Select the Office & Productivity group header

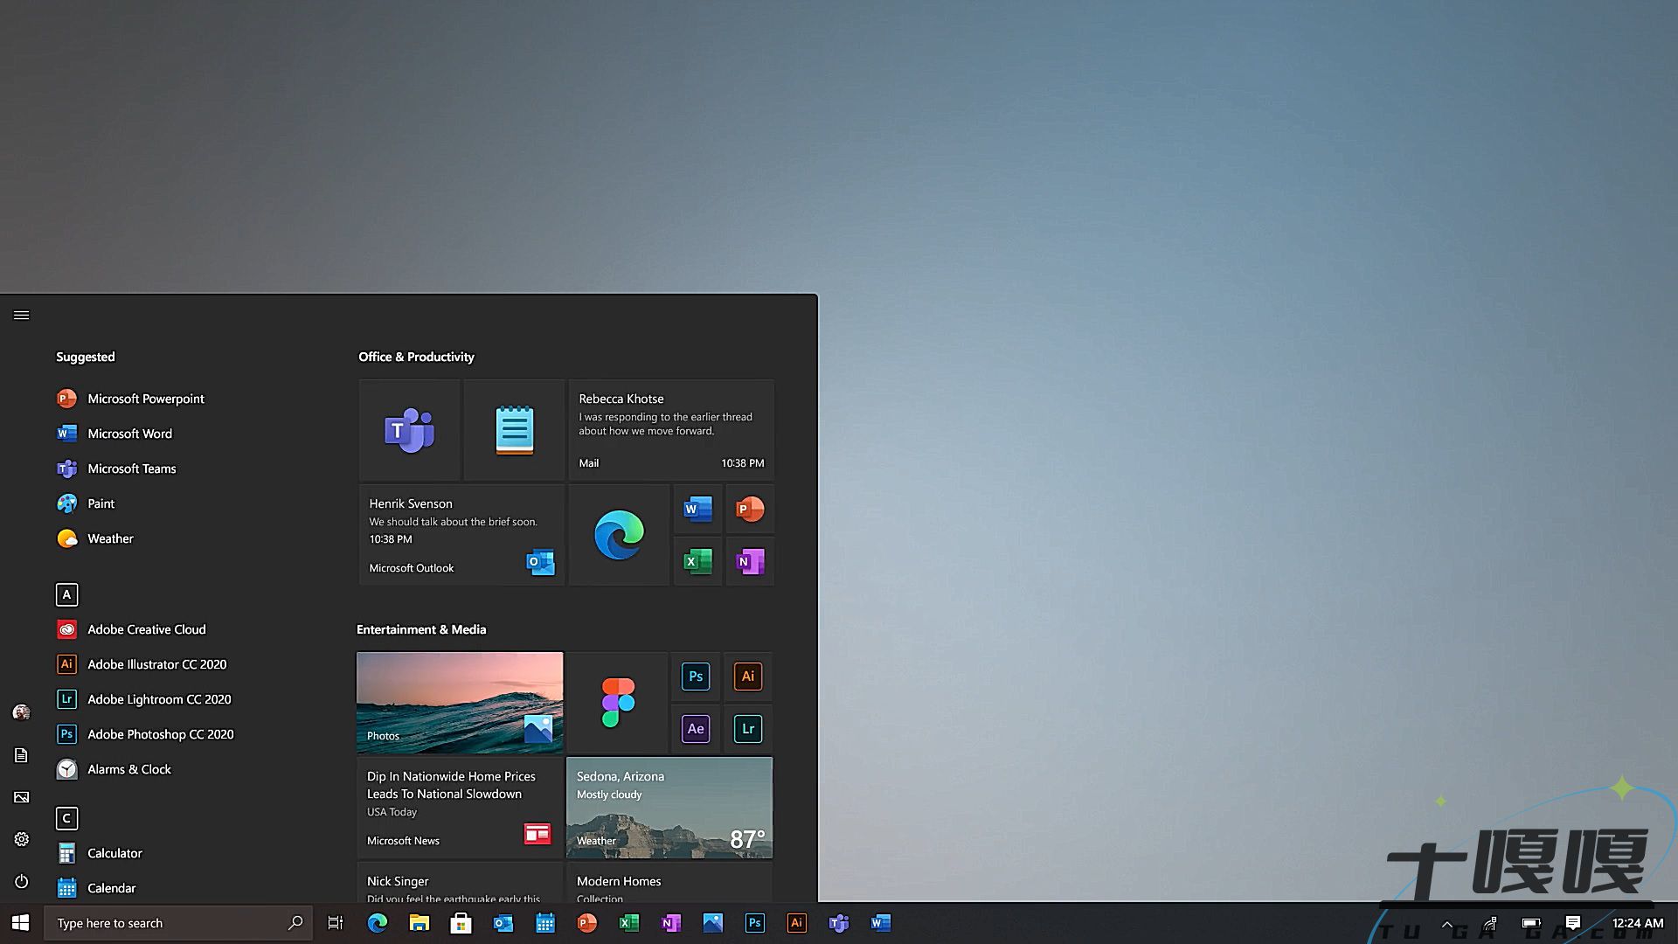[x=416, y=357]
